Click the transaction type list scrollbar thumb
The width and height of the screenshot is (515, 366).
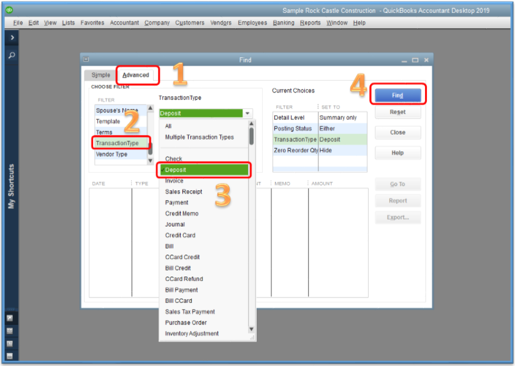click(x=251, y=136)
